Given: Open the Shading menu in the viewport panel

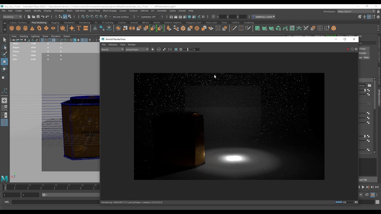Looking at the screenshot, I should tap(24, 36).
